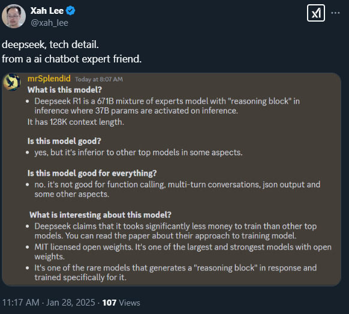Click mrSplendid's bird avatar icon
349x314 pixels.
point(12,82)
